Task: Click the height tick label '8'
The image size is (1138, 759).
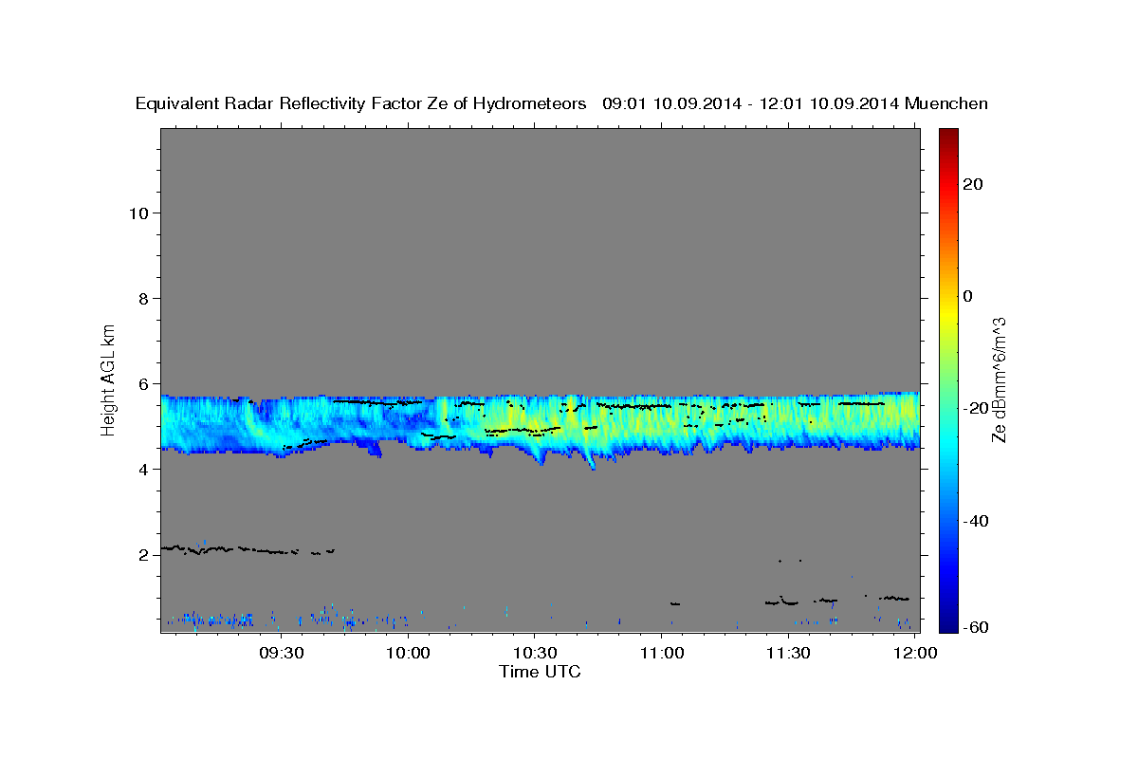Action: click(x=144, y=298)
